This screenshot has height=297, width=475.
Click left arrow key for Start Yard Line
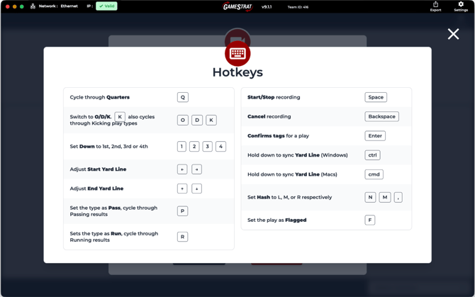[182, 169]
